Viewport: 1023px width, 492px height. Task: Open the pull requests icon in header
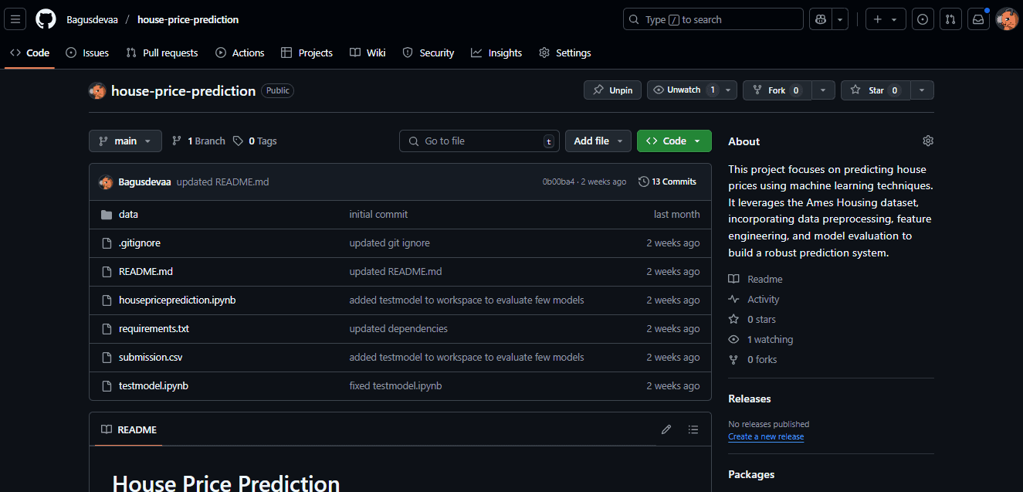[950, 19]
